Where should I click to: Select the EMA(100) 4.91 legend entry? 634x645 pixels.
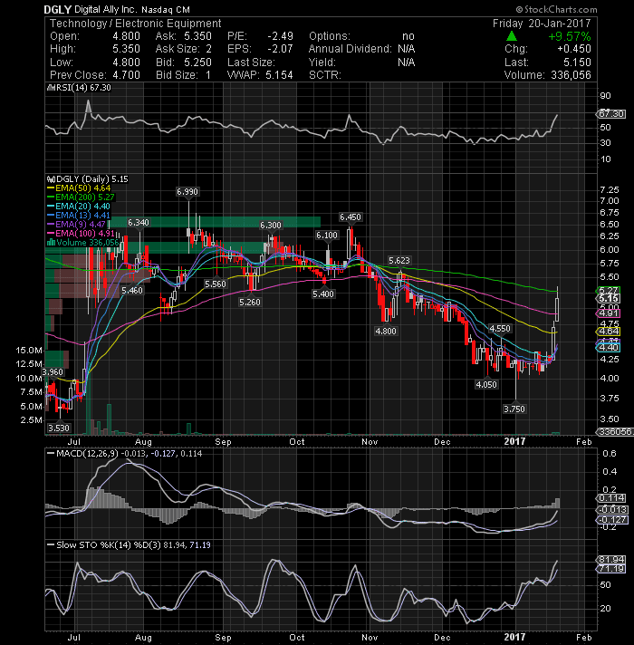81,233
